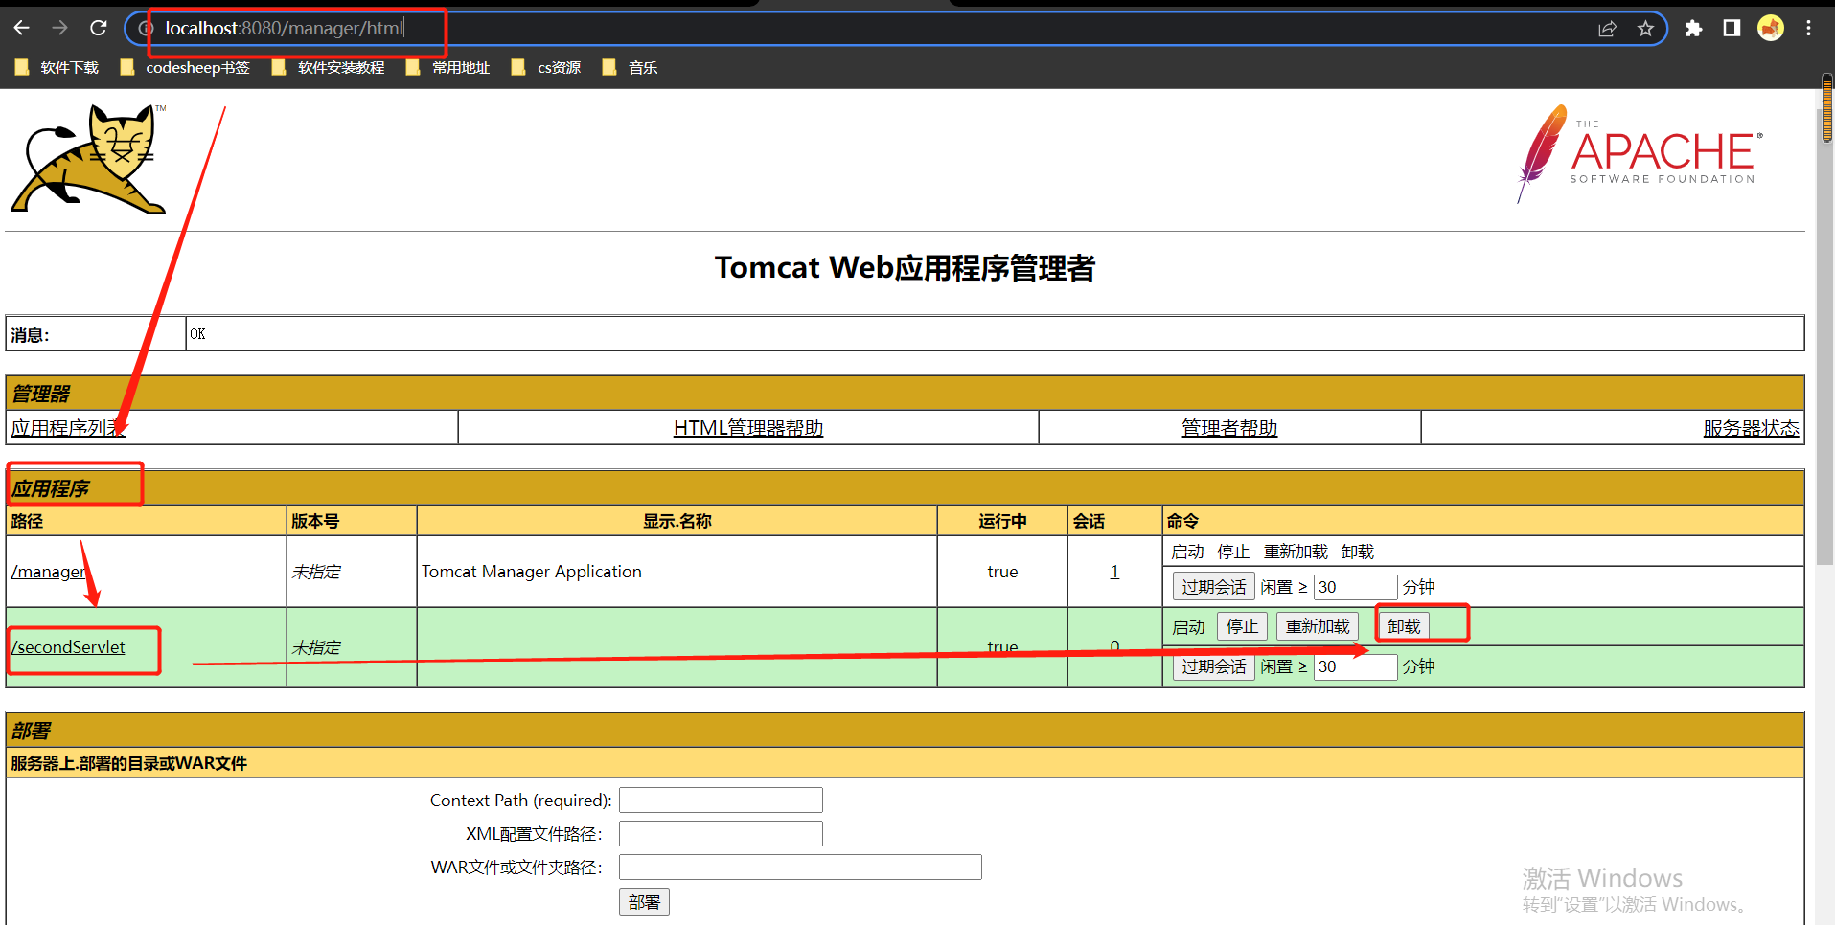1835x925 pixels.
Task: Toggle the browser side panel icon
Action: click(1732, 29)
